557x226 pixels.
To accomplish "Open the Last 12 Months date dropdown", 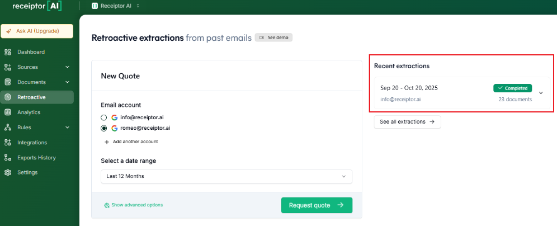I will pos(226,176).
